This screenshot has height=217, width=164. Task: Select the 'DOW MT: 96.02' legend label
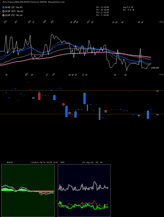pyautogui.click(x=14, y=12)
